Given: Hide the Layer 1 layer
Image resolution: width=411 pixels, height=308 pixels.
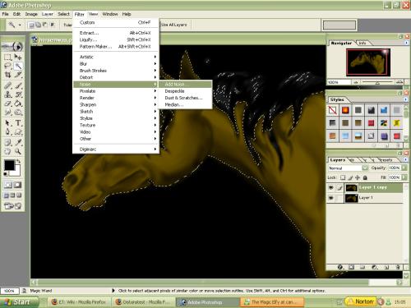Looking at the screenshot, I should tap(330, 198).
